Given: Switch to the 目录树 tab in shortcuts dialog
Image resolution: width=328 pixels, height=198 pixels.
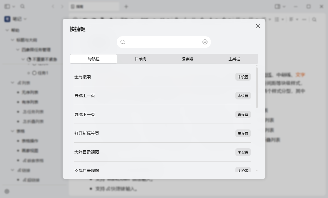Looking at the screenshot, I should tap(140, 59).
